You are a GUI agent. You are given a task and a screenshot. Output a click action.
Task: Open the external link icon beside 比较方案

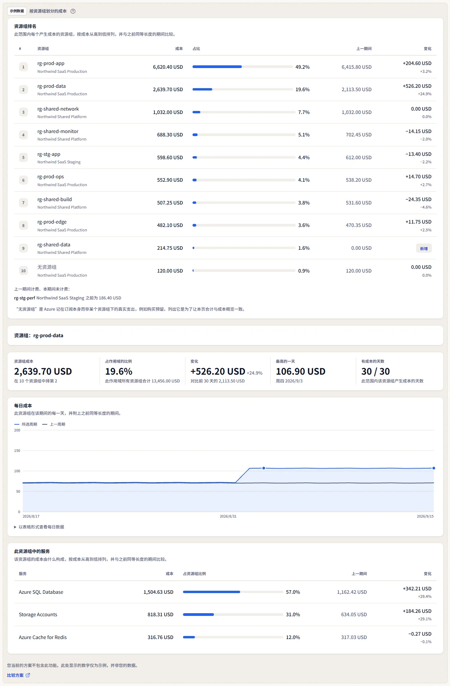[x=28, y=675]
